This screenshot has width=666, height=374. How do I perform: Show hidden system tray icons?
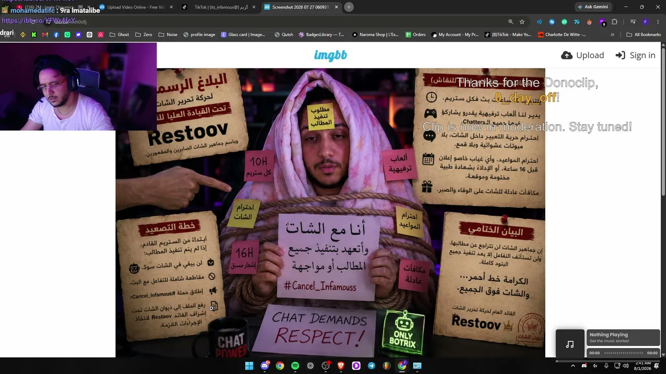[573, 366]
